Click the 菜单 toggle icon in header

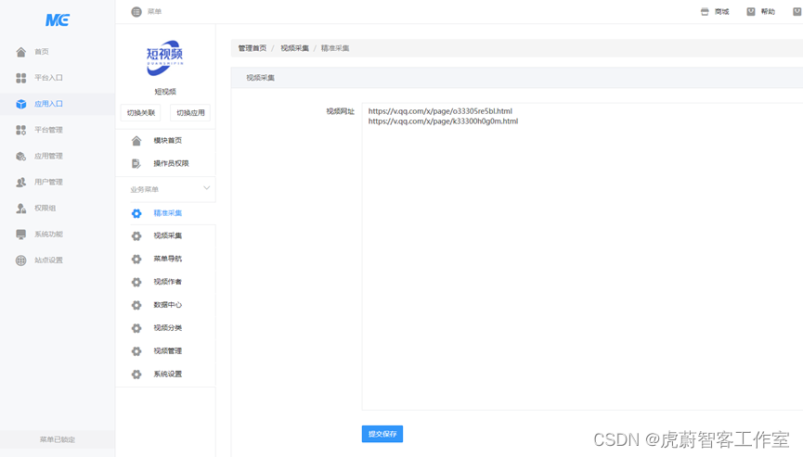(136, 12)
